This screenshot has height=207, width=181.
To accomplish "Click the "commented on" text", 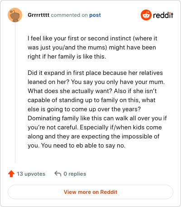I will 69,15.
